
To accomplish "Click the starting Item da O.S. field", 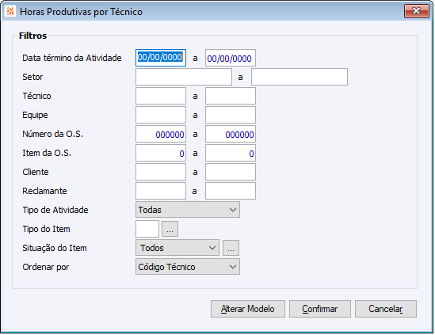I will [x=161, y=153].
